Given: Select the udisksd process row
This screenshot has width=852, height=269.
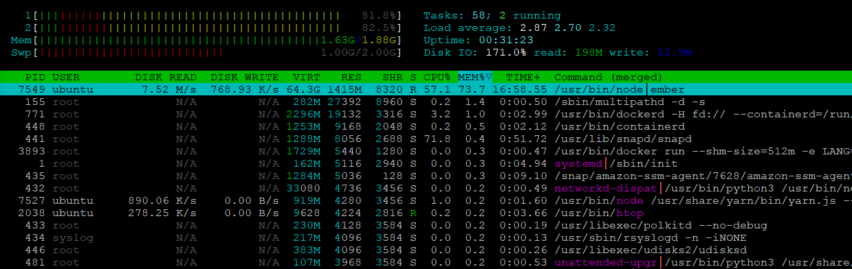Looking at the screenshot, I should pos(426,250).
